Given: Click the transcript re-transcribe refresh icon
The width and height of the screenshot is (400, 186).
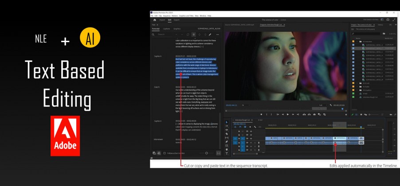Looking at the screenshot, I should [x=188, y=35].
